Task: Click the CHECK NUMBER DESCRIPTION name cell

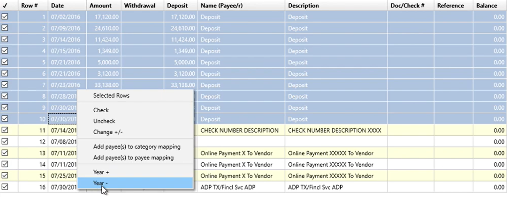Action: (x=241, y=130)
